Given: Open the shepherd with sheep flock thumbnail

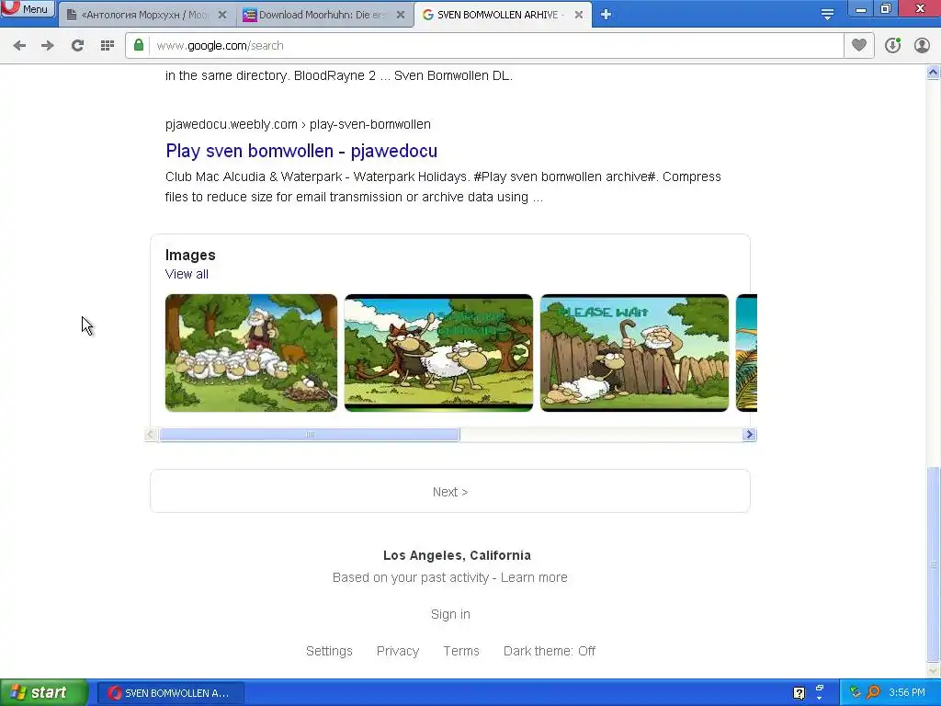Looking at the screenshot, I should coord(251,353).
